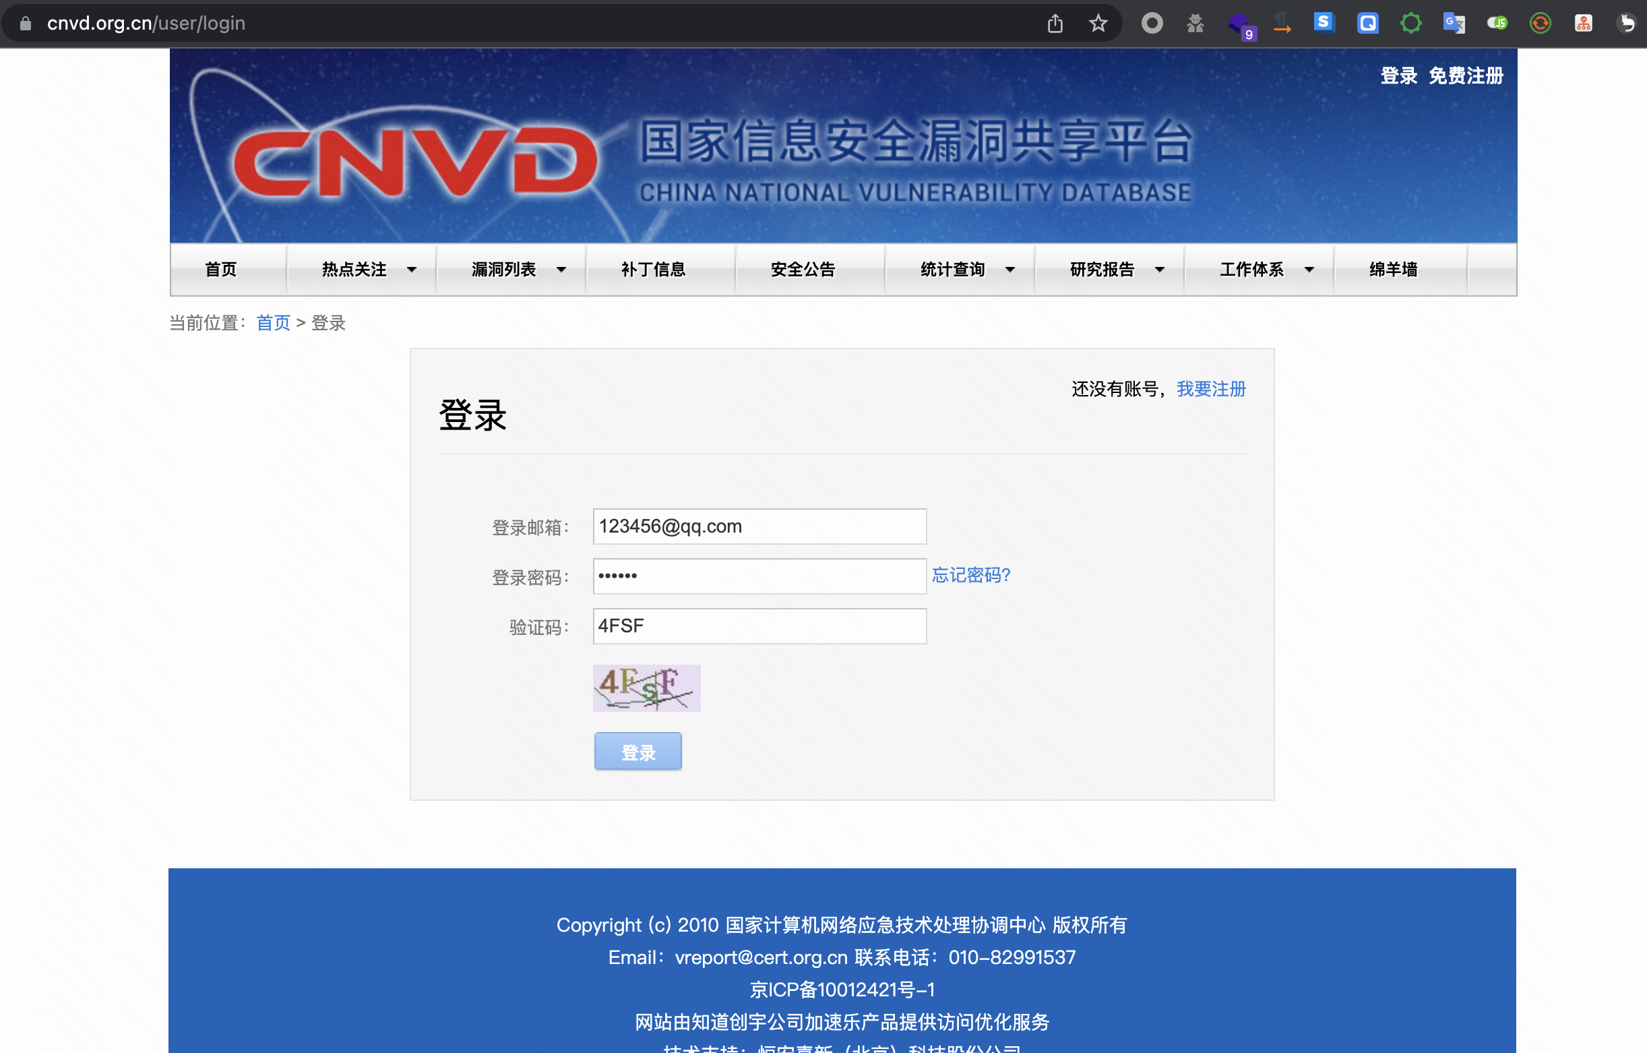Focus the 登录邮箱 email field
The height and width of the screenshot is (1053, 1647).
pyautogui.click(x=759, y=526)
